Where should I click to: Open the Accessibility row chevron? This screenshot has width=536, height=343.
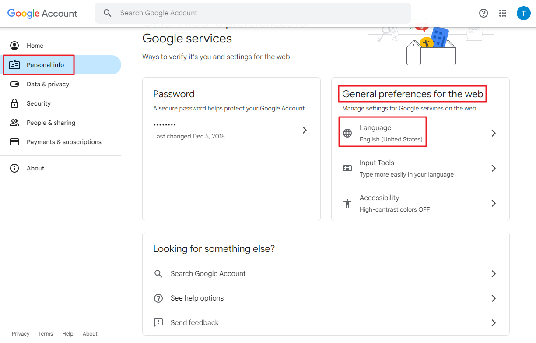pyautogui.click(x=494, y=203)
